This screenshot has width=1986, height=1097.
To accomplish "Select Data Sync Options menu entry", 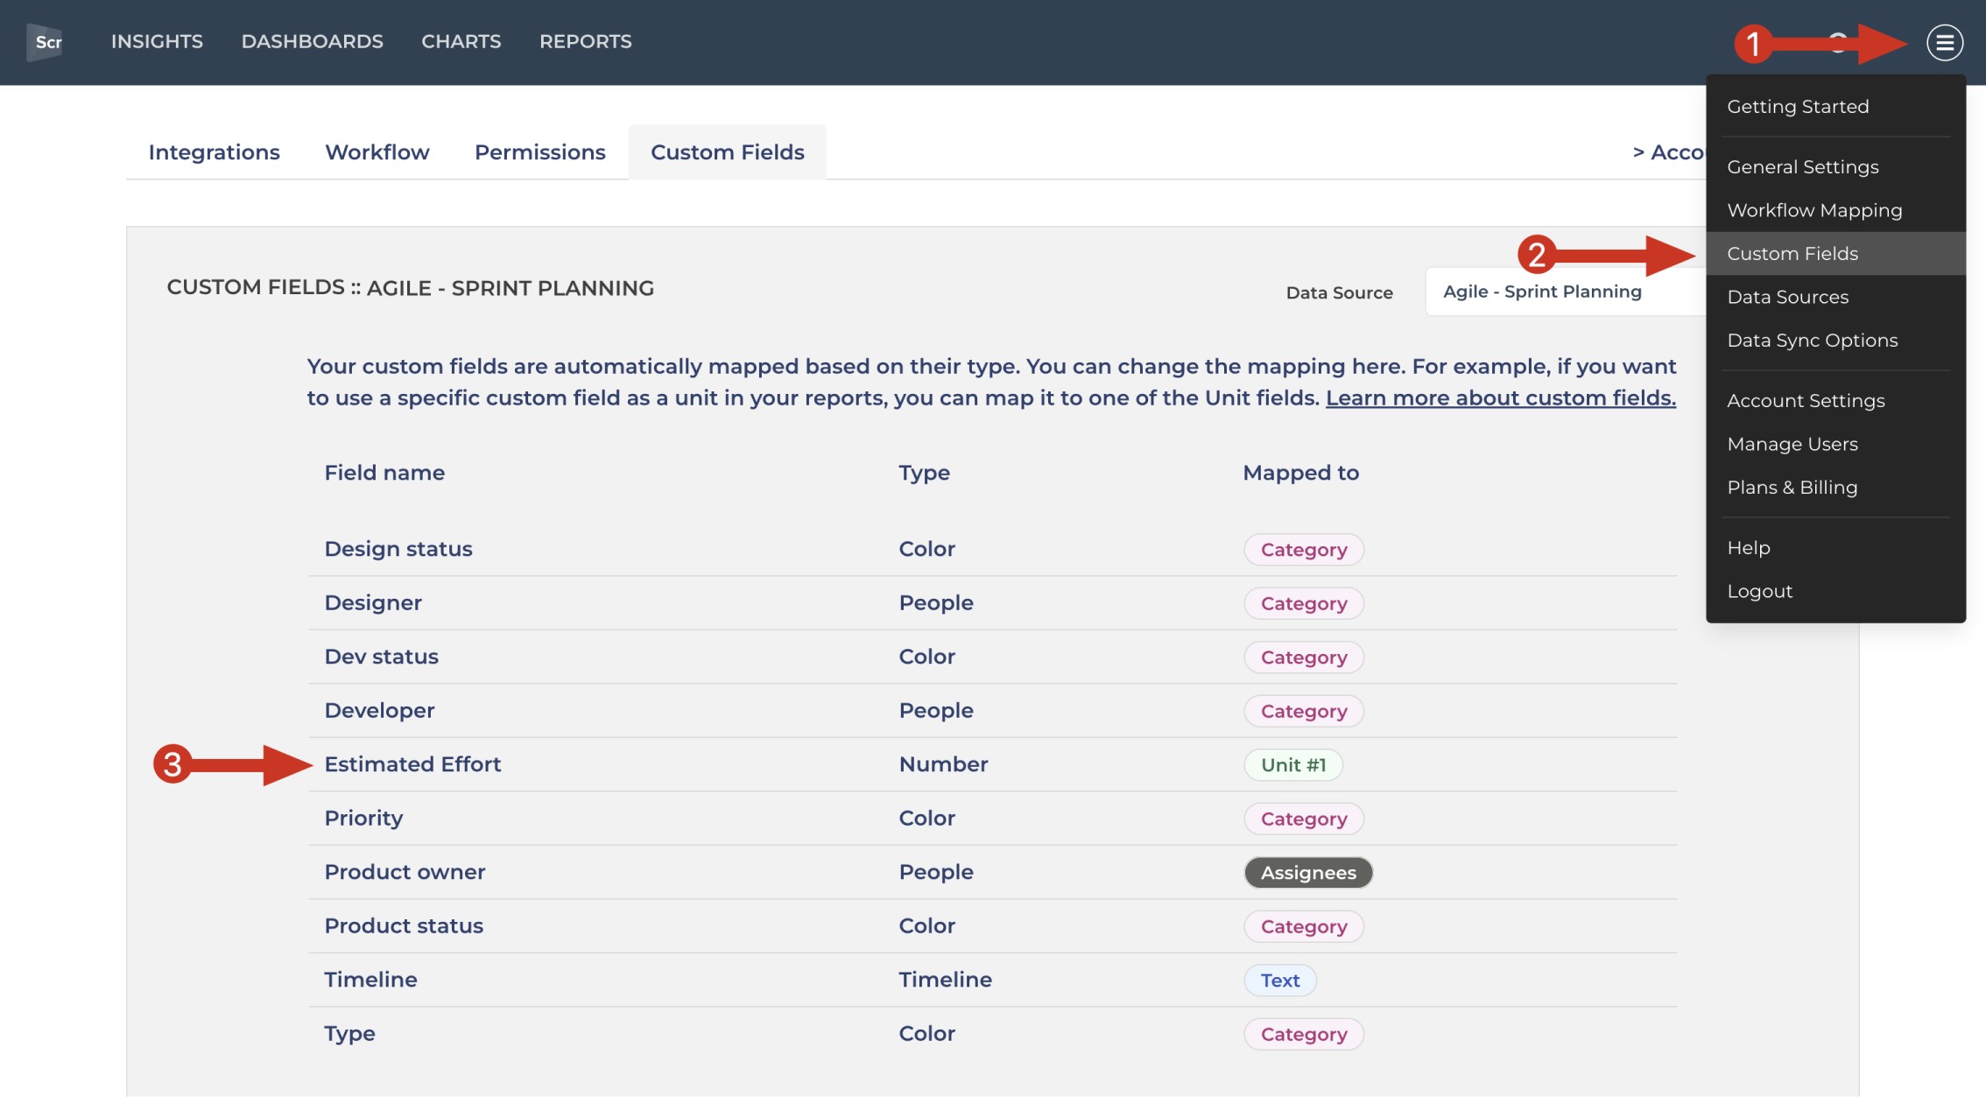I will point(1812,341).
